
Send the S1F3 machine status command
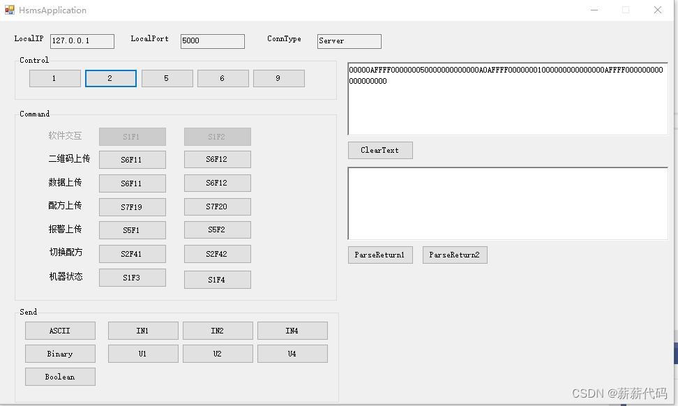pyautogui.click(x=133, y=278)
